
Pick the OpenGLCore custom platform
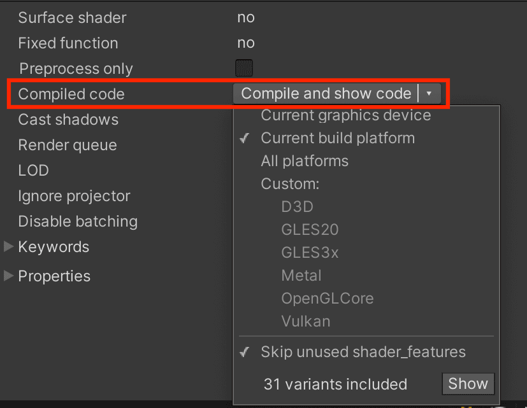[x=327, y=299]
